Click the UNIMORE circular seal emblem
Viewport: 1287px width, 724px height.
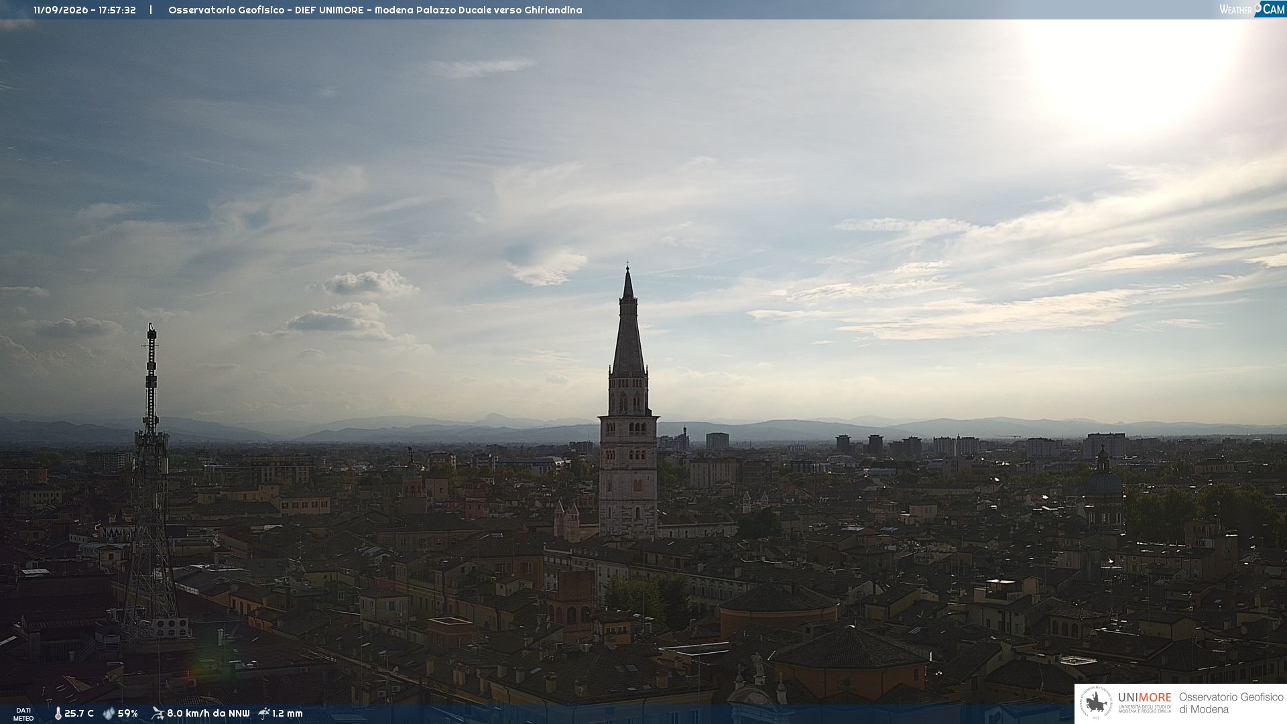click(1096, 703)
